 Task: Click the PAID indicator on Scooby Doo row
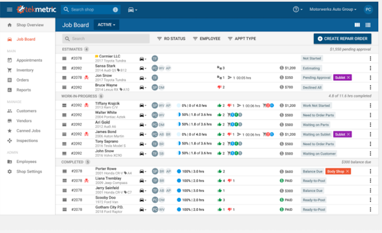coord(286,200)
